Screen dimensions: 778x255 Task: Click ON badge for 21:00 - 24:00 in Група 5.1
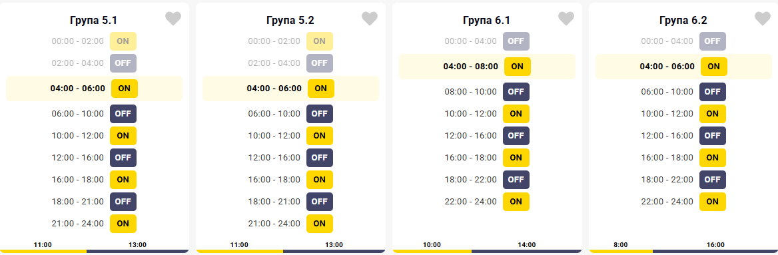[123, 224]
